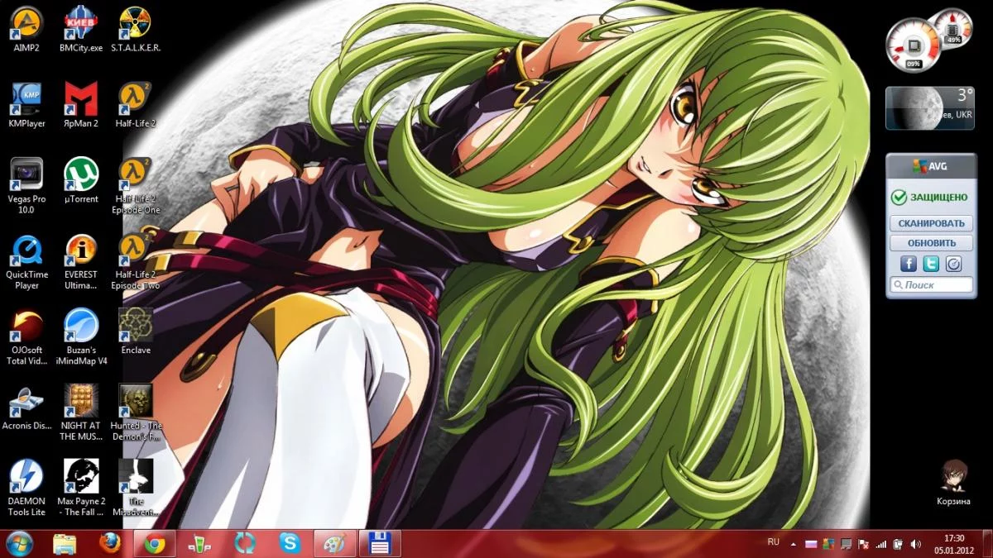Screen dimensions: 993x558
Task: Select the Half-Life 2 Episode One icon
Action: tap(136, 185)
